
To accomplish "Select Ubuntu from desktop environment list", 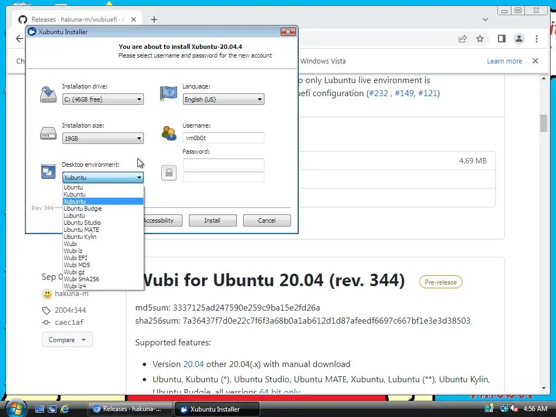I will [103, 187].
